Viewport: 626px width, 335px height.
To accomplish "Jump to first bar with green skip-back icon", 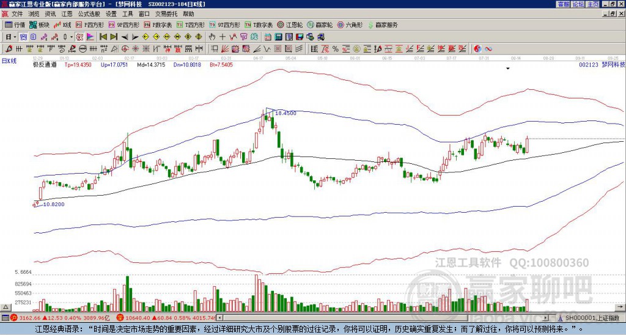I will click(103, 37).
